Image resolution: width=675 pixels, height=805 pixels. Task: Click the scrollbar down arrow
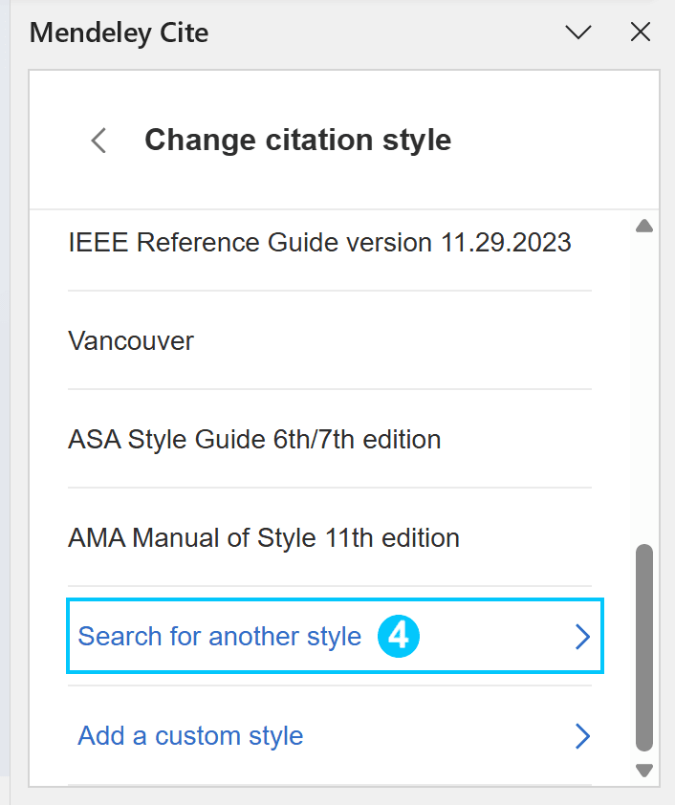coord(644,771)
